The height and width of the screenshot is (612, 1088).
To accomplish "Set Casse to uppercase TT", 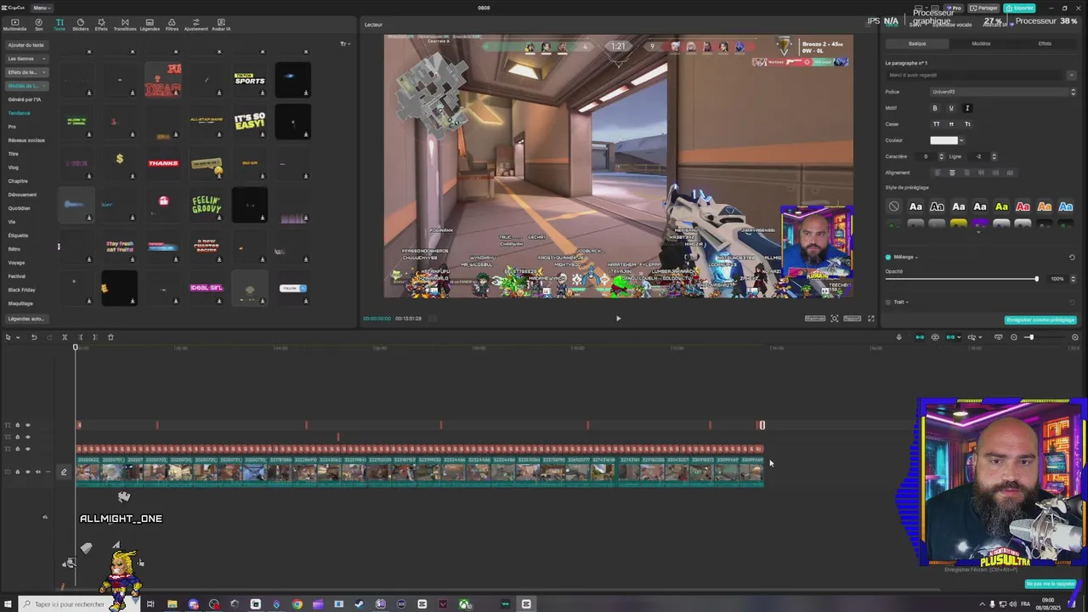I will [x=937, y=124].
